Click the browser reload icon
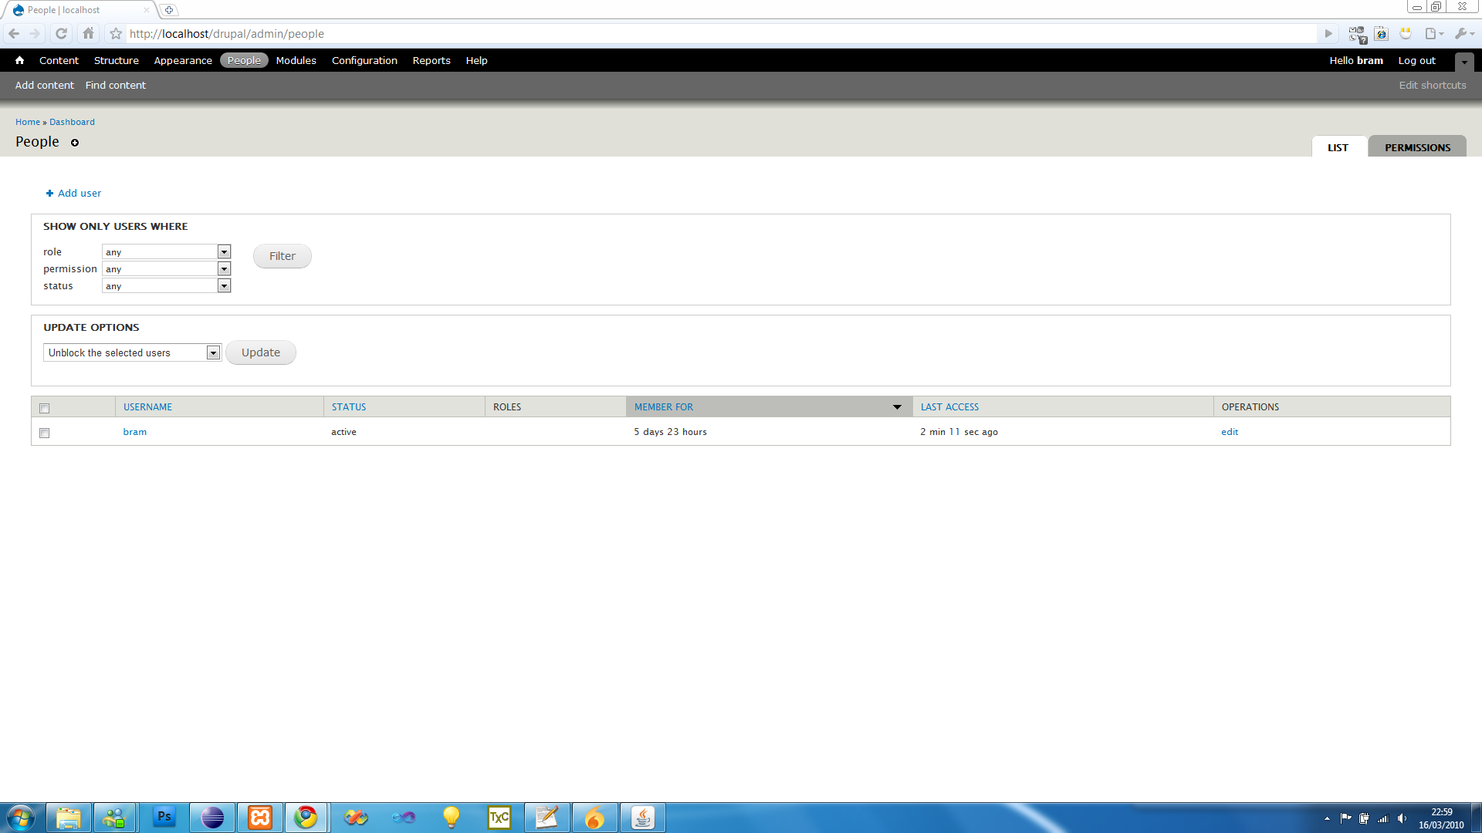The image size is (1482, 833). click(62, 34)
